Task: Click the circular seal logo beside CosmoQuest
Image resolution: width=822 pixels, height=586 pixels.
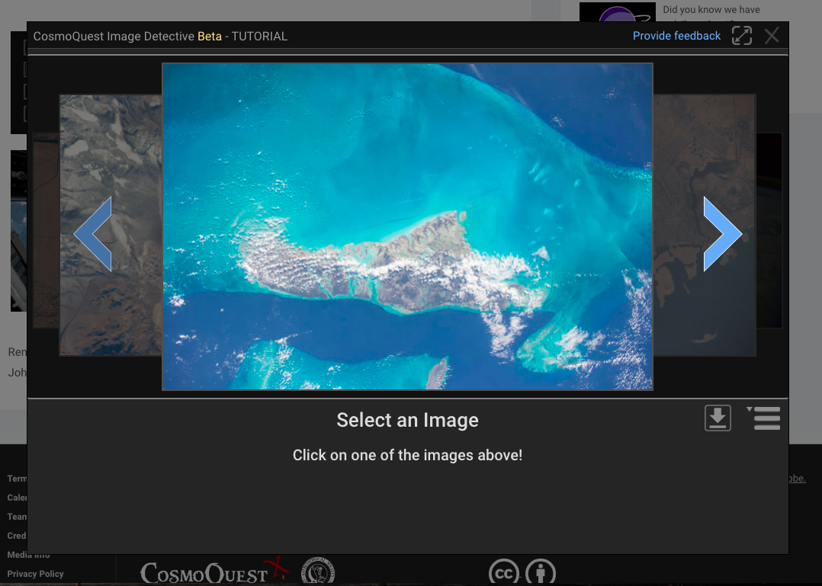Action: click(x=318, y=572)
